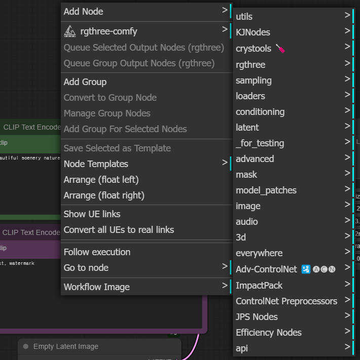The image size is (360, 360).
Task: Click the green CLIP Text Encode node title
Action: pyautogui.click(x=32, y=127)
